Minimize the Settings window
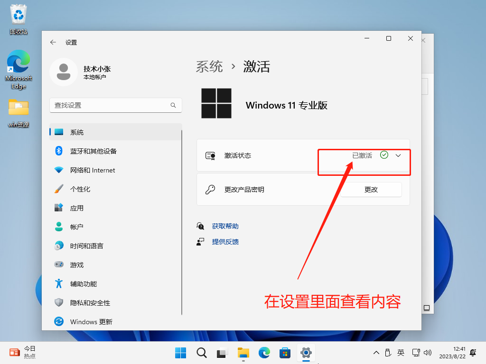The width and height of the screenshot is (486, 364). (x=367, y=38)
